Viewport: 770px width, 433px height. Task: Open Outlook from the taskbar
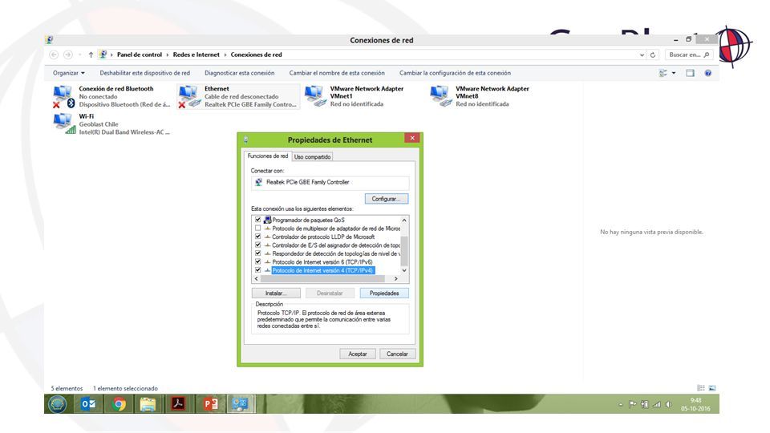(88, 403)
